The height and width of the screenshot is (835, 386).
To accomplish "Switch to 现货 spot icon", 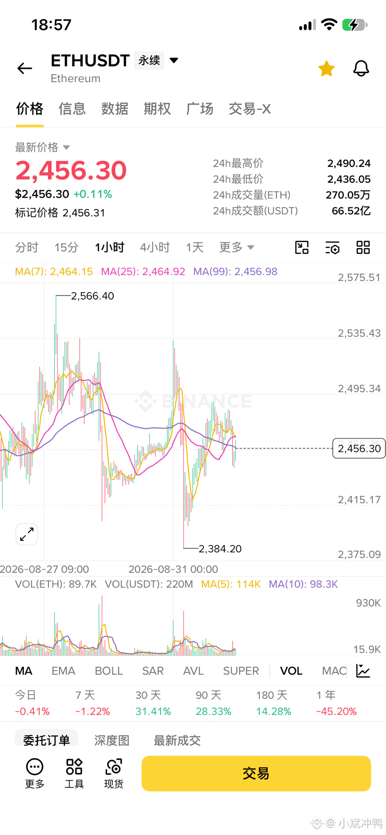I will (114, 773).
